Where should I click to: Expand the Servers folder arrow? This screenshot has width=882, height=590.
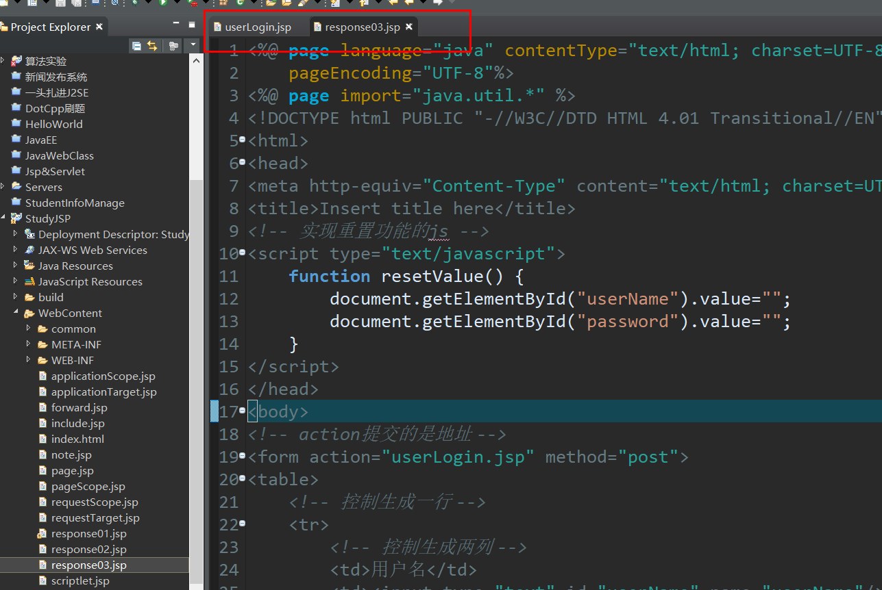[3, 187]
